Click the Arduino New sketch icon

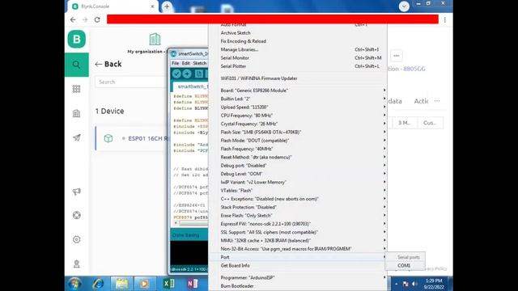click(199, 74)
